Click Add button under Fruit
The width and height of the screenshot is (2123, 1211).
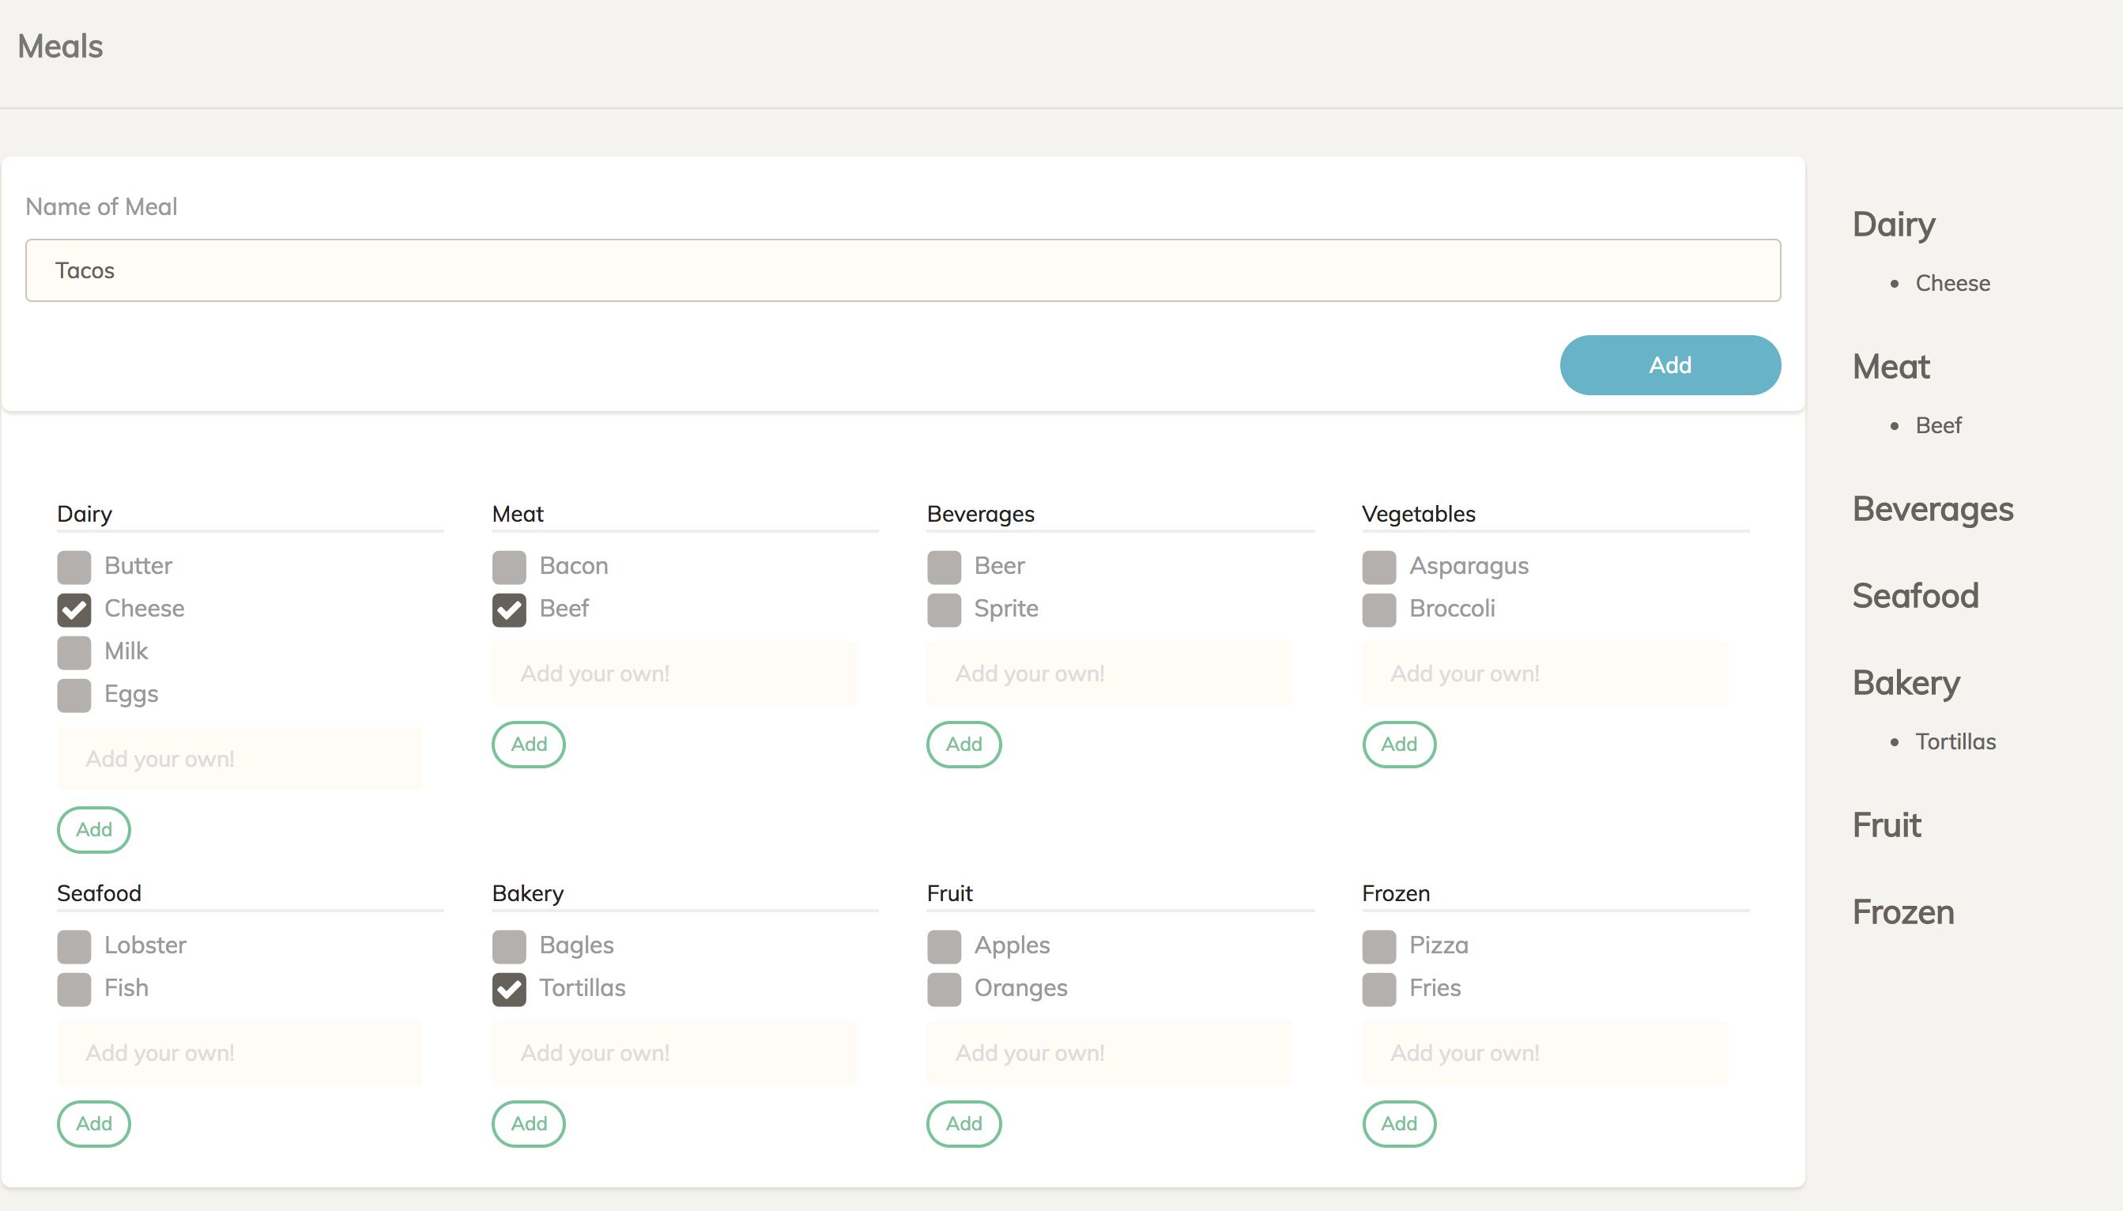tap(963, 1124)
